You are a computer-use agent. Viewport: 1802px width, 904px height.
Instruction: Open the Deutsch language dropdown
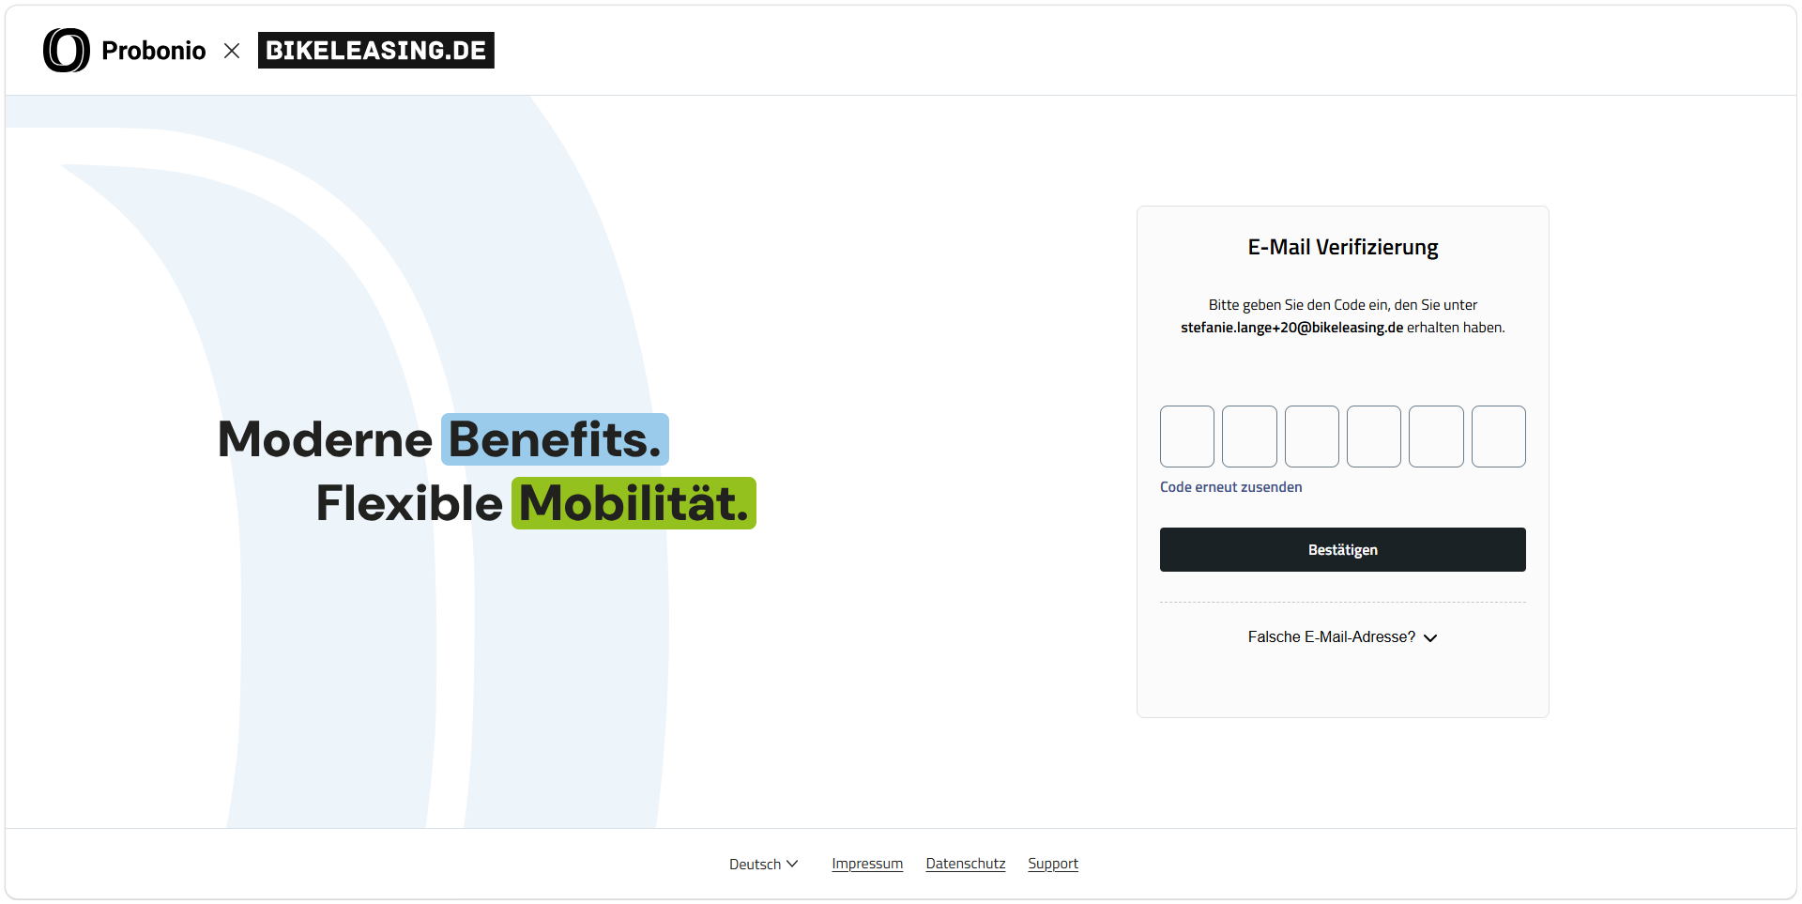tap(763, 864)
